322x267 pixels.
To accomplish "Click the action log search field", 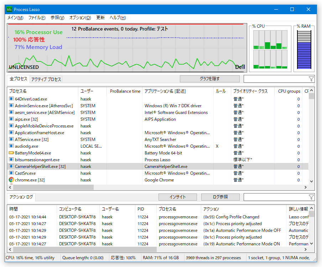I will [276, 197].
